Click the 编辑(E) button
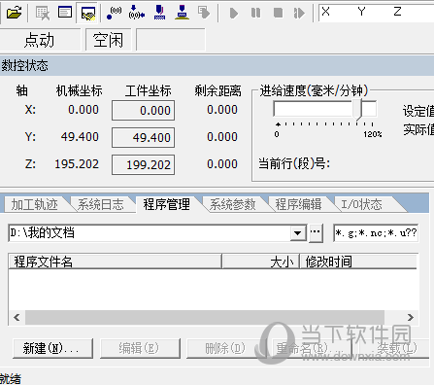This screenshot has height=385, width=434. (140, 348)
